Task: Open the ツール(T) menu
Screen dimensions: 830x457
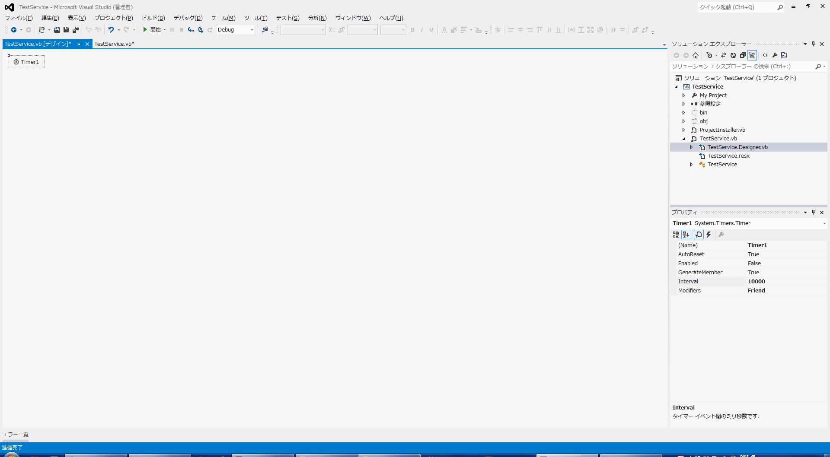Action: 255,18
